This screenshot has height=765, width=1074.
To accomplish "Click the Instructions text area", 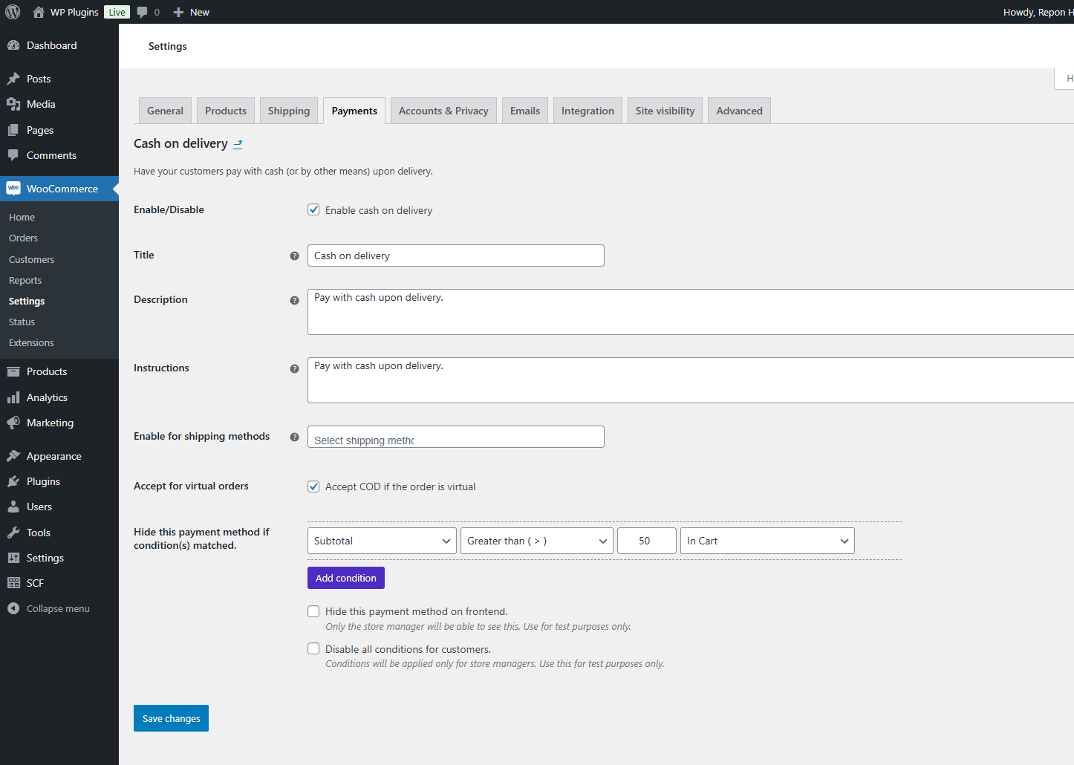I will [x=691, y=380].
